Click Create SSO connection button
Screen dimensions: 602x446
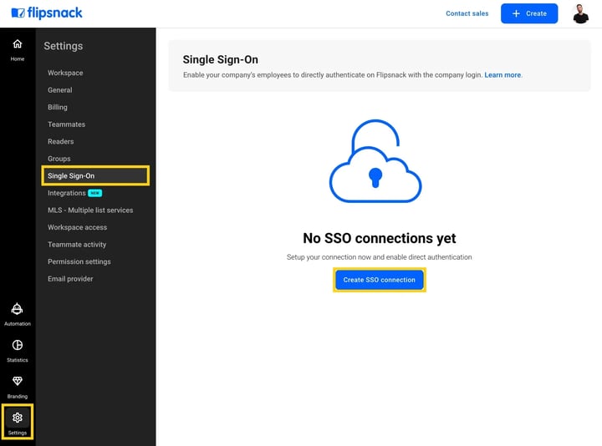380,280
